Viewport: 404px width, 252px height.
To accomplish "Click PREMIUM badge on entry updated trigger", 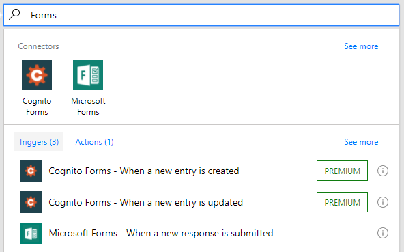I will pos(342,202).
